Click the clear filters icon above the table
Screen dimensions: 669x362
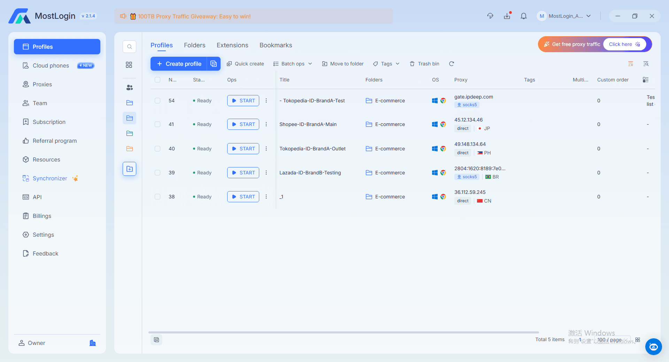click(x=631, y=64)
